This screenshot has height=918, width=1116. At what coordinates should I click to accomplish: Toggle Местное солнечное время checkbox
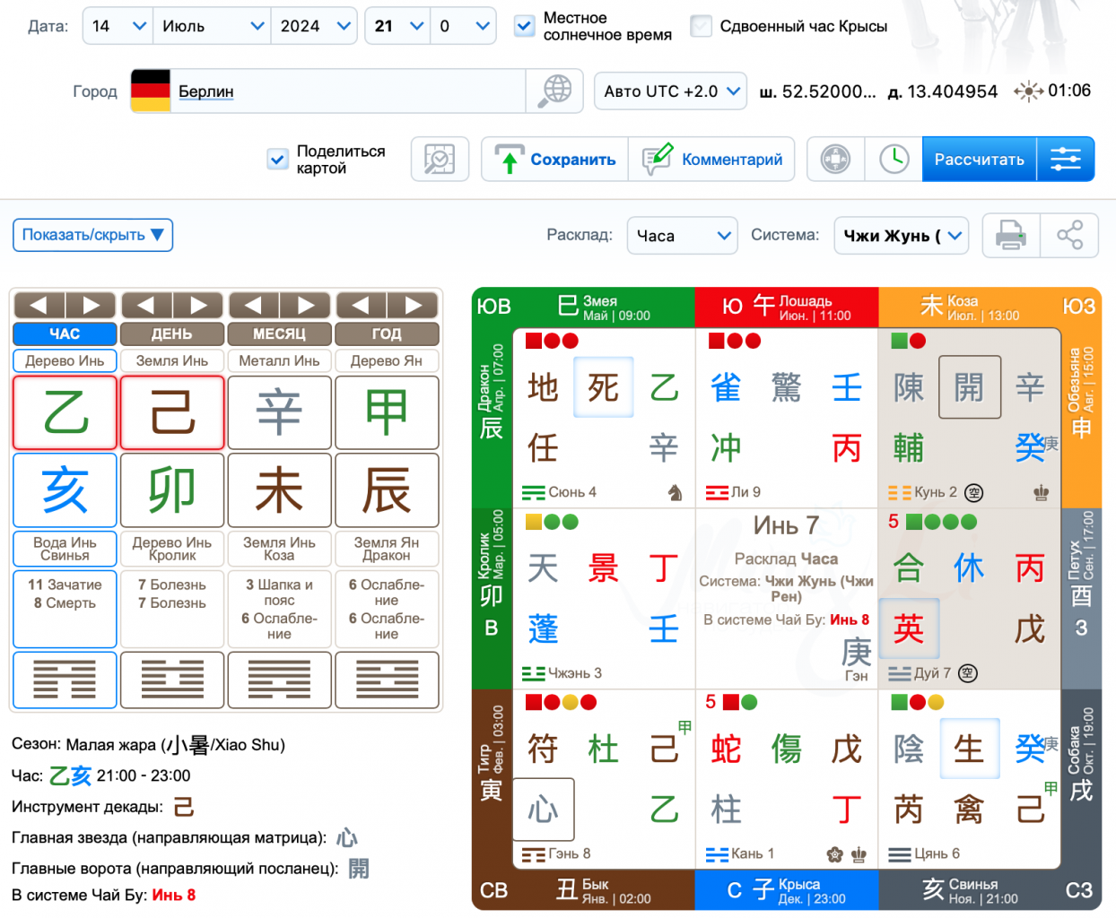point(525,26)
